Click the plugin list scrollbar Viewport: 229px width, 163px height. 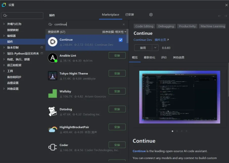tap(127, 36)
